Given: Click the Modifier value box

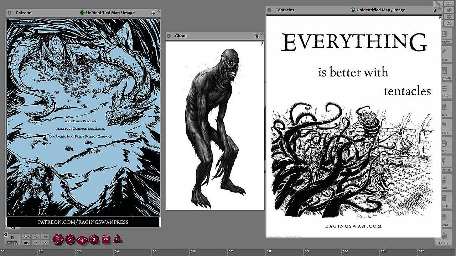Looking at the screenshot, I should point(12,239).
